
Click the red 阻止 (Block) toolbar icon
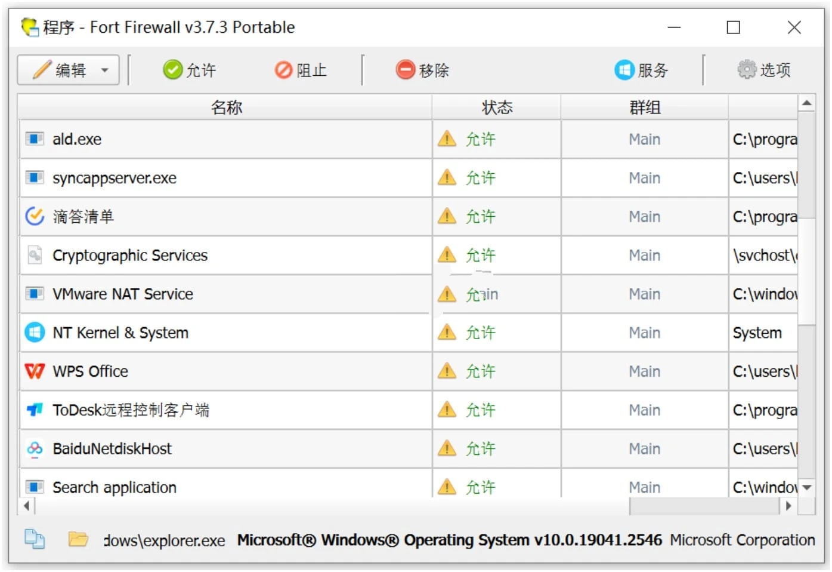(x=283, y=70)
